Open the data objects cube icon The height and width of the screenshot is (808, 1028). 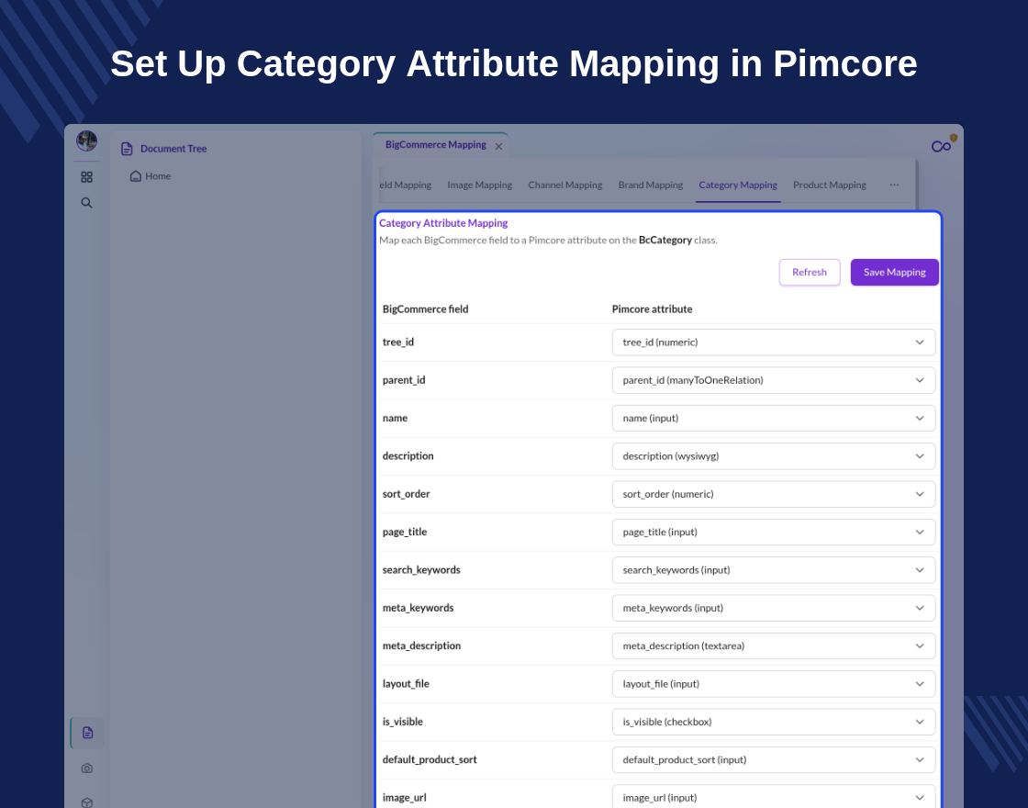click(87, 802)
